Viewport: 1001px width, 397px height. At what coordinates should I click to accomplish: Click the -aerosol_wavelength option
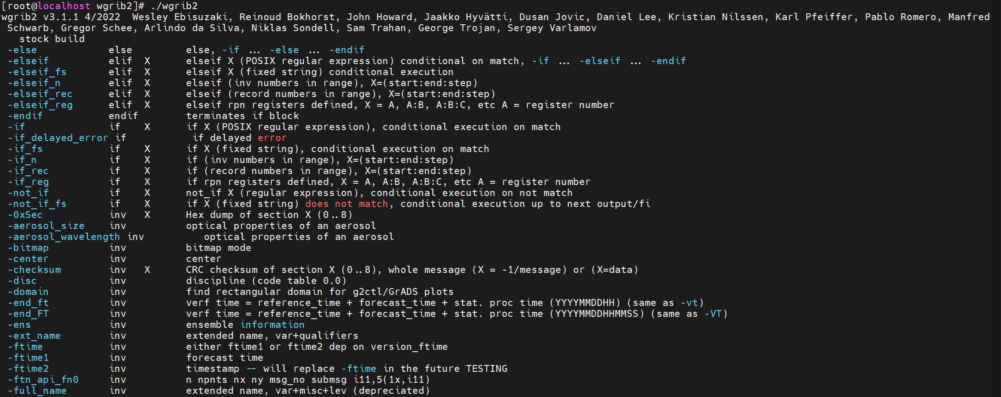[x=64, y=237]
